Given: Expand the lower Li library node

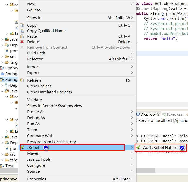Looking at the screenshot, I should click(x=7, y=131).
